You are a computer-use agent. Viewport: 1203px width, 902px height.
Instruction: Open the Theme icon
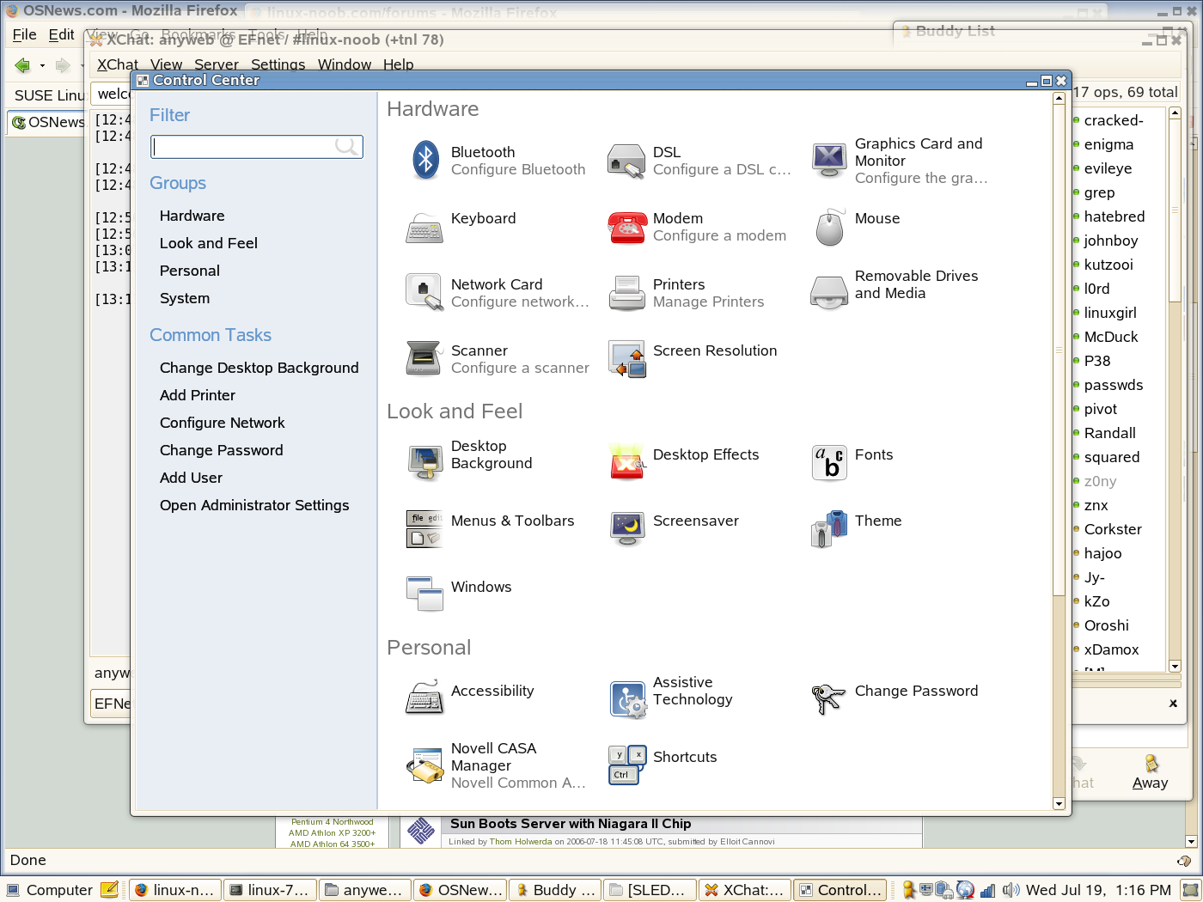pos(828,528)
